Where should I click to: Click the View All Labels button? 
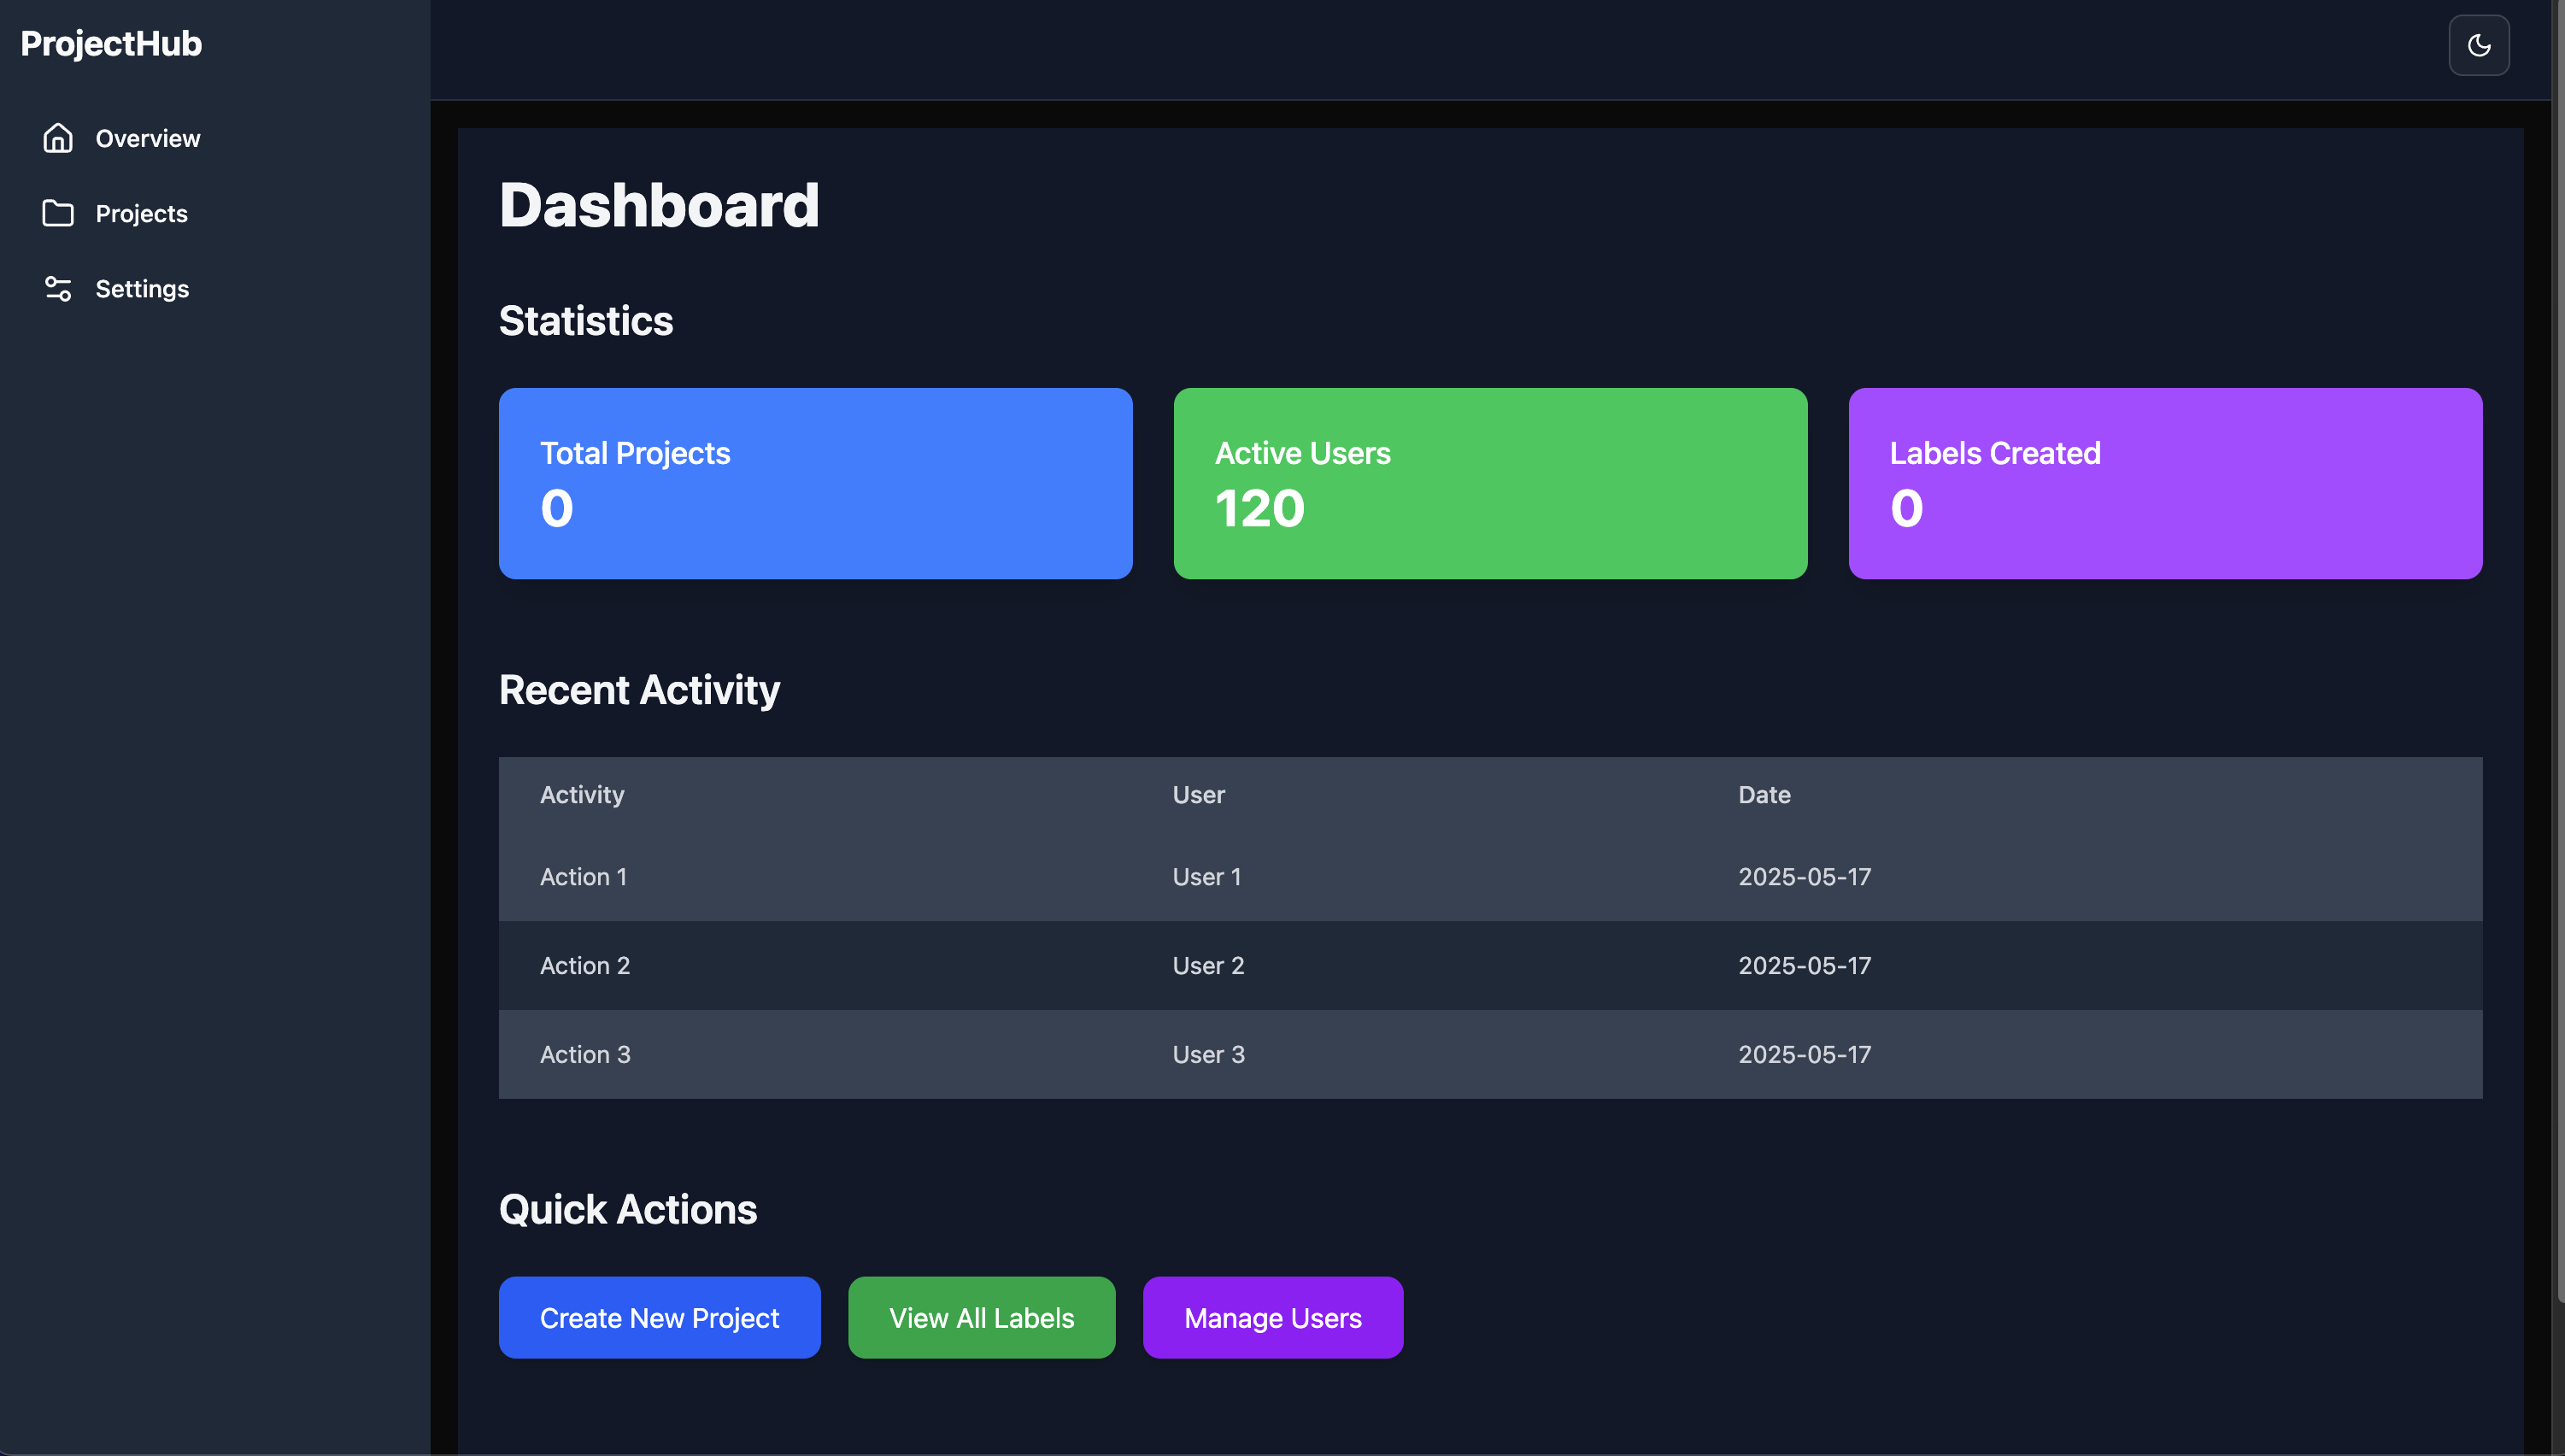pyautogui.click(x=981, y=1317)
